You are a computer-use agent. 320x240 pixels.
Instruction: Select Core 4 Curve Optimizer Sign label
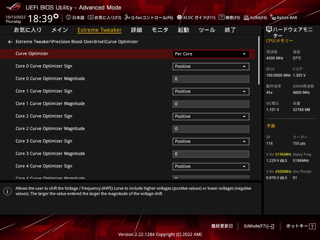point(44,166)
